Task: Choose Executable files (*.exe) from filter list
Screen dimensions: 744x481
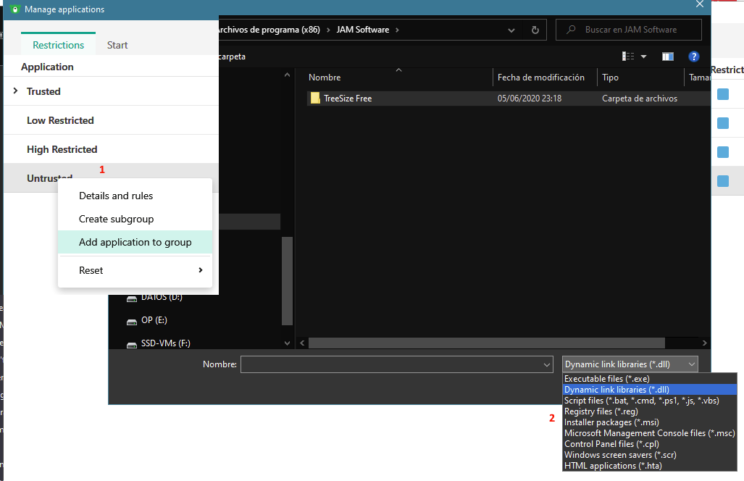Action: 607,378
